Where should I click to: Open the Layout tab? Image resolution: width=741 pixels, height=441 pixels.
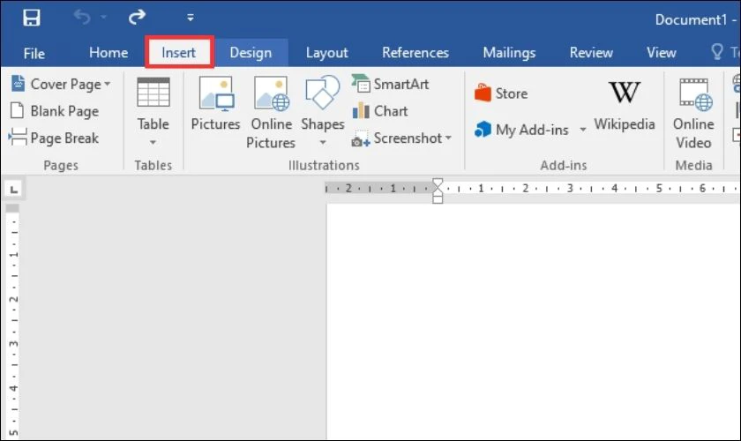[326, 52]
